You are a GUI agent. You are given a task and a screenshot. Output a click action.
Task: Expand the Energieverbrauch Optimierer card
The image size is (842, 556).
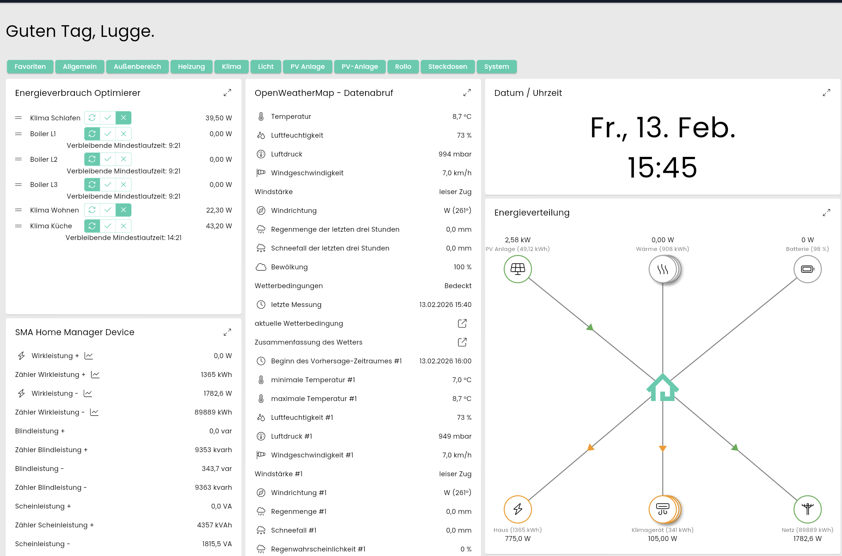(227, 93)
